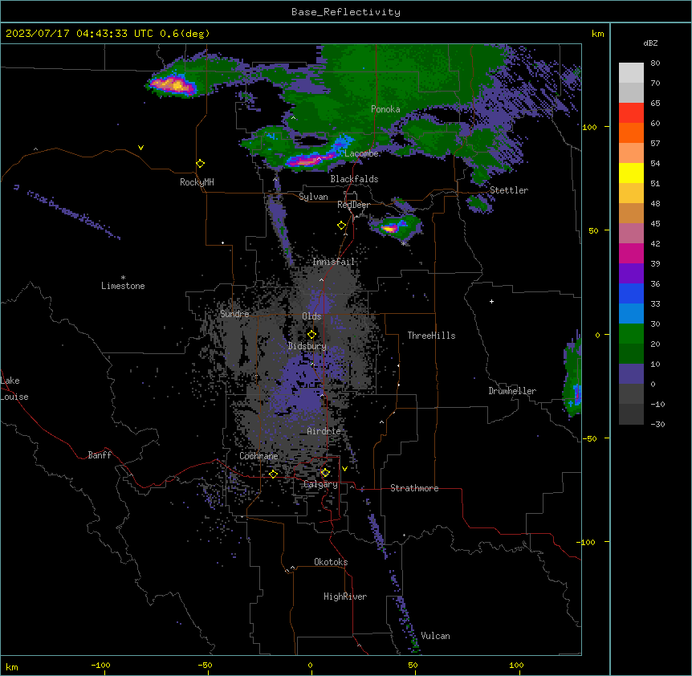Select the ThreeHills label

click(431, 336)
